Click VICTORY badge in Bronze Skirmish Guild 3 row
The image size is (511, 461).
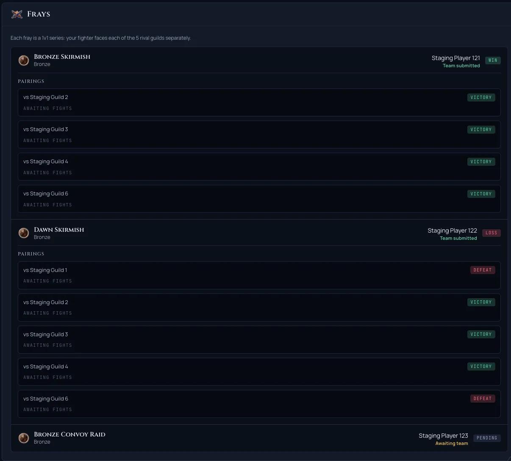click(481, 129)
